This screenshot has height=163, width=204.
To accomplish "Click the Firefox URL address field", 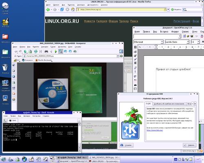I will pyautogui.click(x=122, y=9).
